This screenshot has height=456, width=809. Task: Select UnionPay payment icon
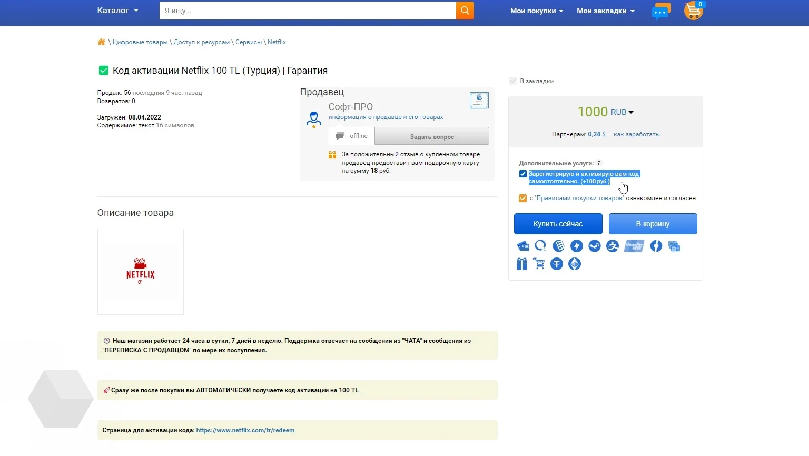click(x=634, y=246)
